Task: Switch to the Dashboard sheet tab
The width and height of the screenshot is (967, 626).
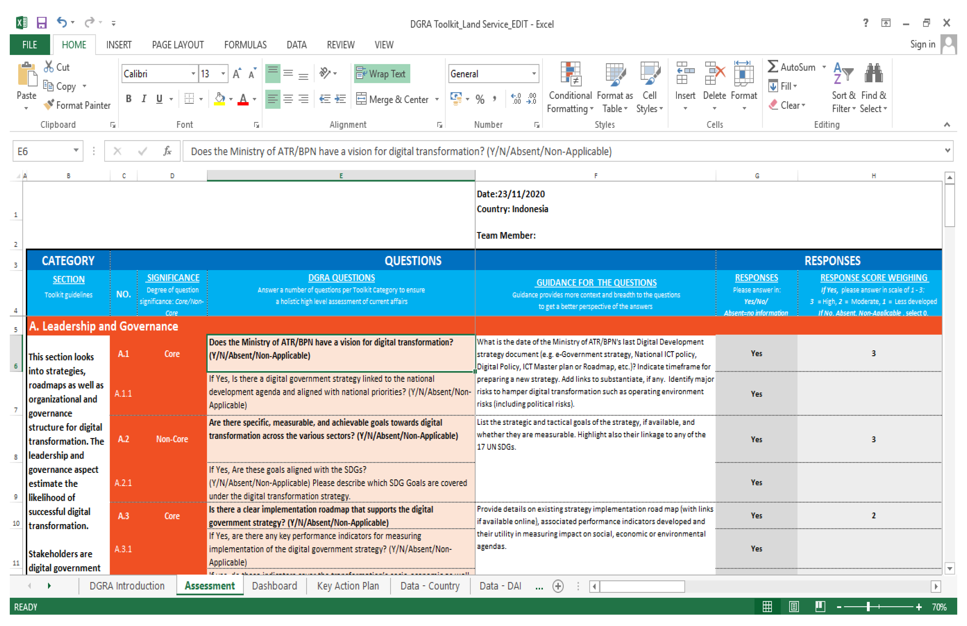Action: tap(274, 586)
